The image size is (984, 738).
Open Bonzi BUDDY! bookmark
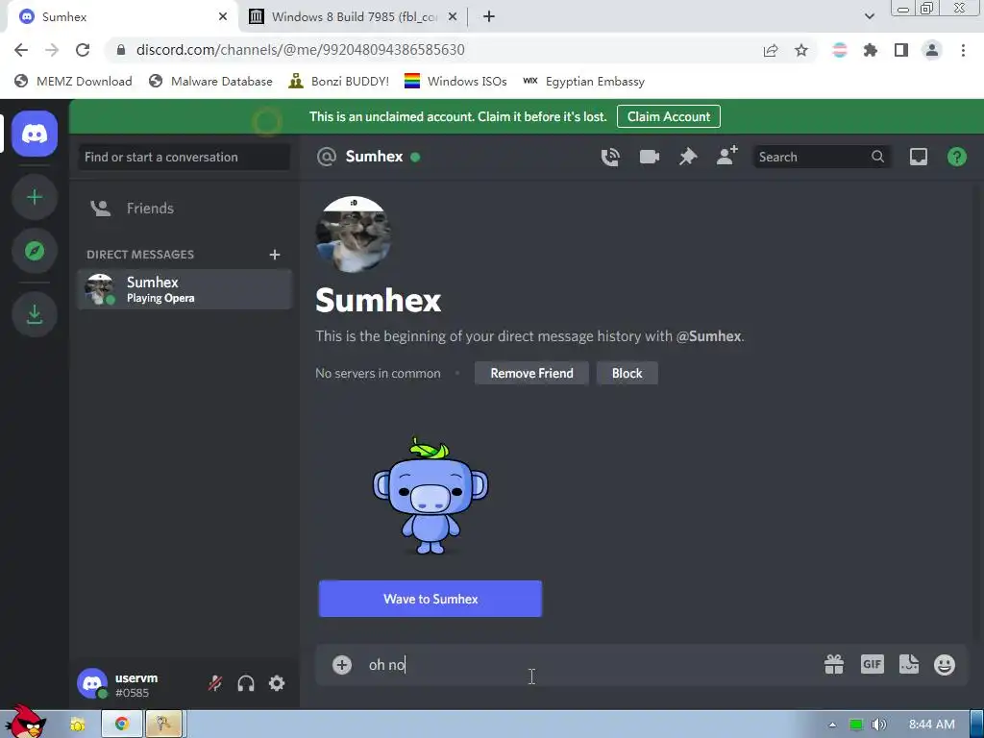339,82
